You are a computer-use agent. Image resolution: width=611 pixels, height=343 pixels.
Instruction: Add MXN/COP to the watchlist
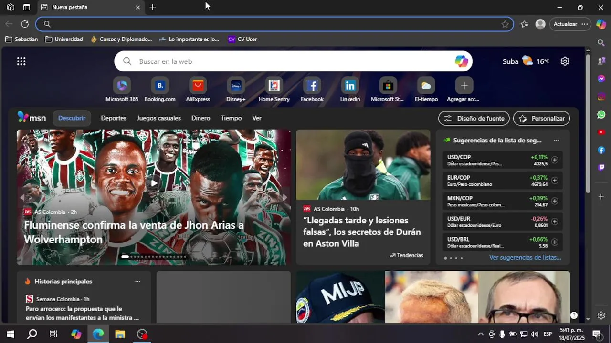pyautogui.click(x=555, y=201)
